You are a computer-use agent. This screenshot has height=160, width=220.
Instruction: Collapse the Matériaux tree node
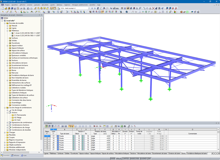pyautogui.click(x=7, y=31)
